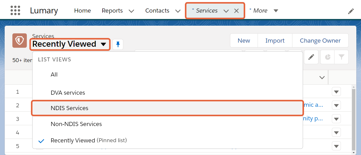Expand the Contacts navigation dropdown
This screenshot has height=155, width=361.
point(178,11)
